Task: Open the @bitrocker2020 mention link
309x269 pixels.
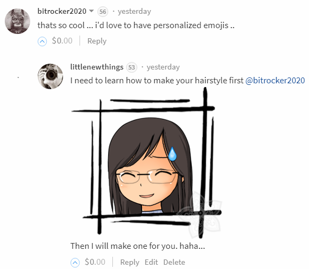Action: pos(275,81)
